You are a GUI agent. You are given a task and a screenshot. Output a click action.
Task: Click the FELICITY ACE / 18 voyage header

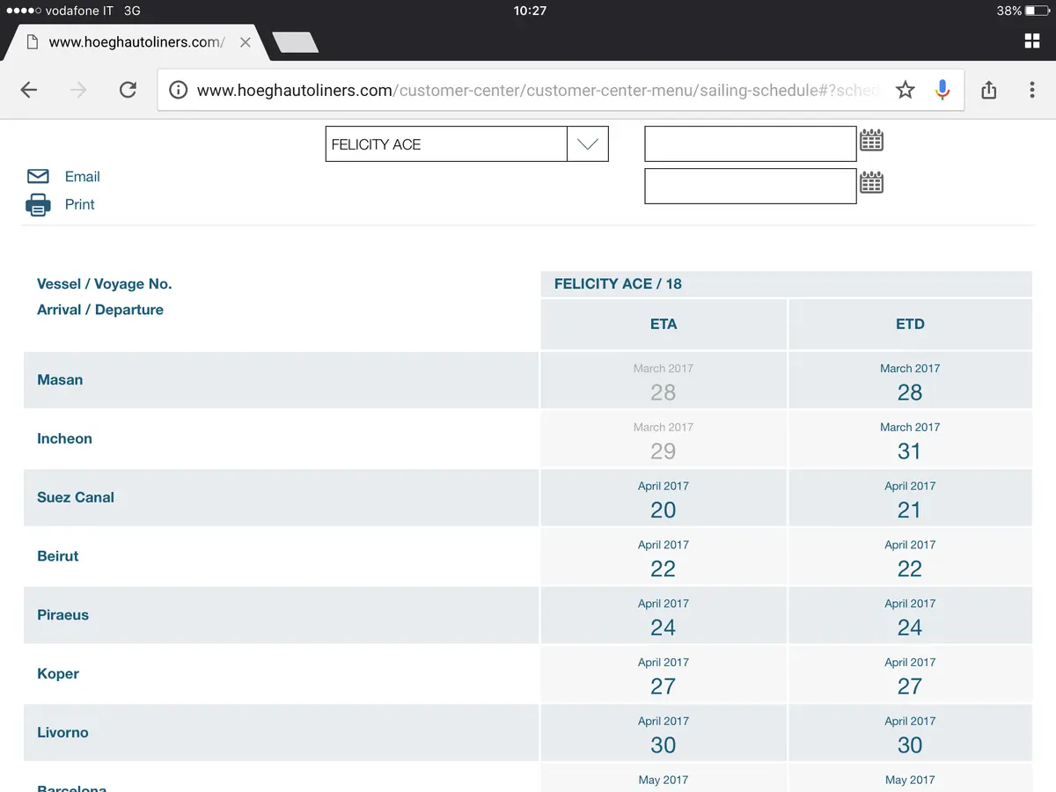click(x=787, y=284)
